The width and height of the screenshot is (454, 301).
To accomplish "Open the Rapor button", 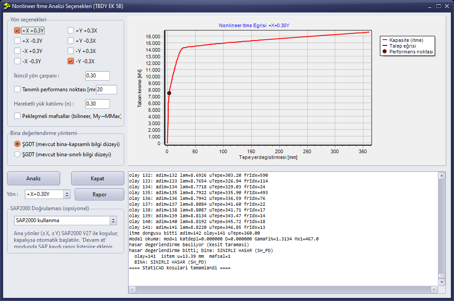I will [x=99, y=195].
